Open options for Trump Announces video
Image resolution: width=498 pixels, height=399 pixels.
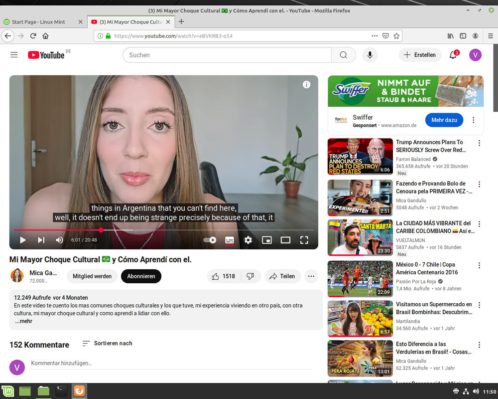click(479, 143)
